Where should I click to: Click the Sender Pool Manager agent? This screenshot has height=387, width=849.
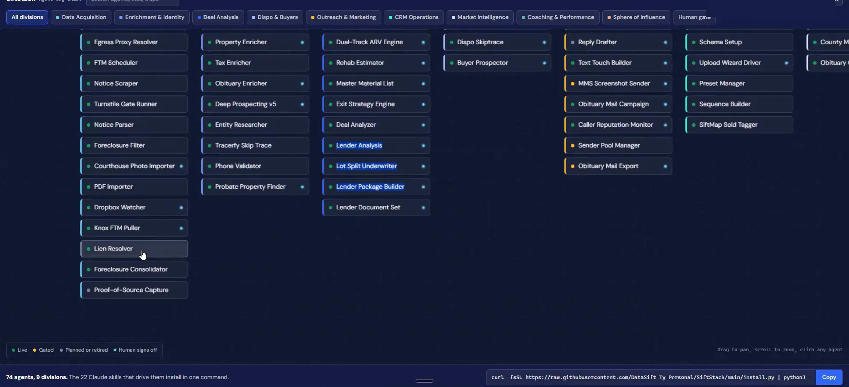tap(619, 145)
